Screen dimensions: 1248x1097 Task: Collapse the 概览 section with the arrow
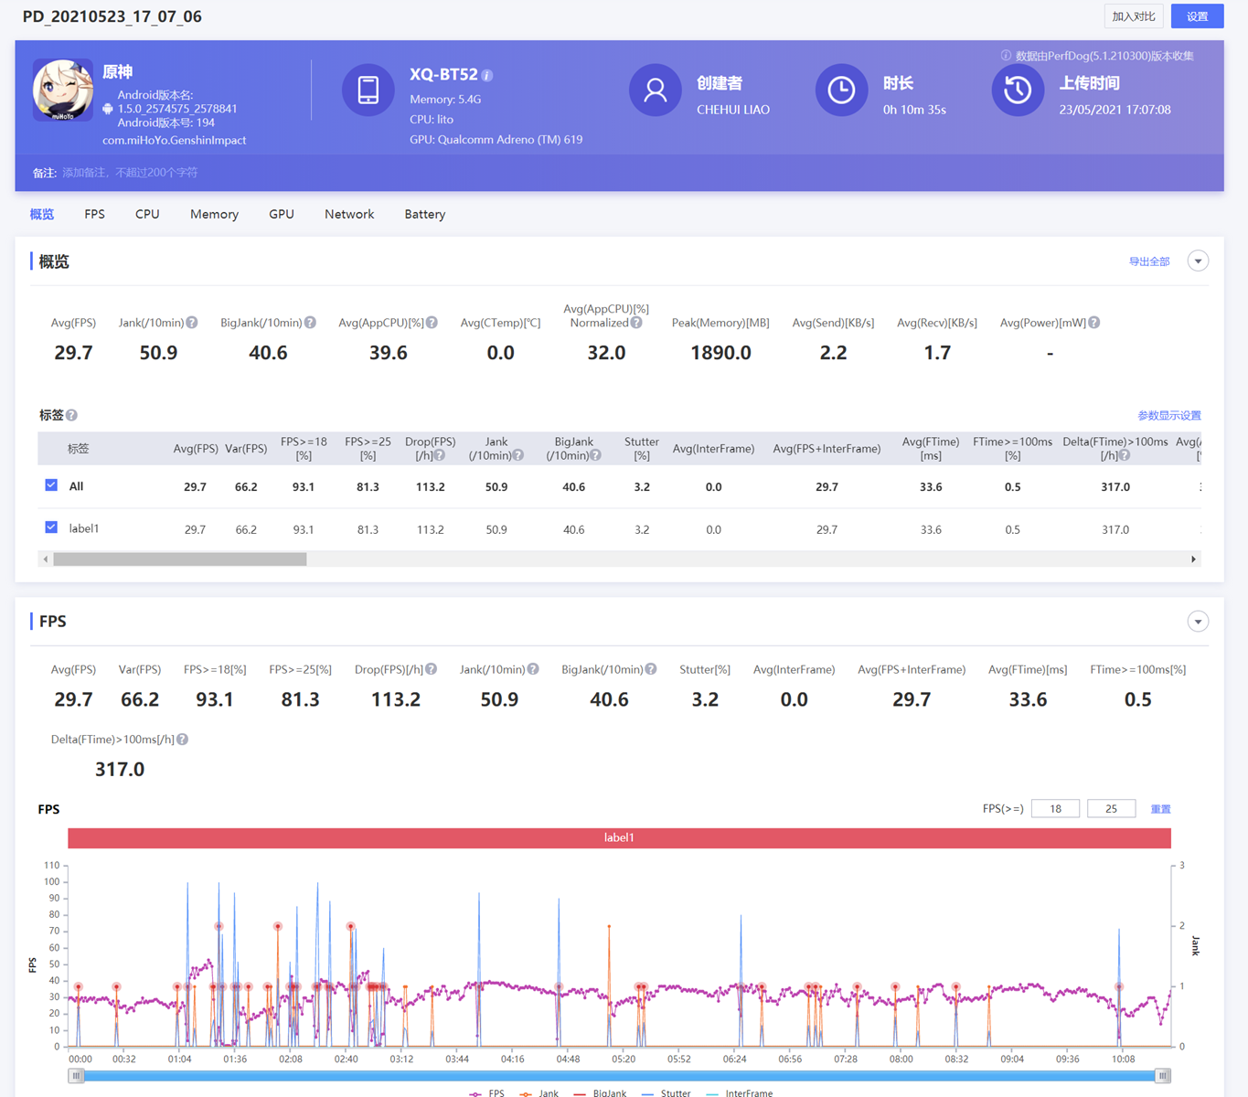tap(1198, 261)
